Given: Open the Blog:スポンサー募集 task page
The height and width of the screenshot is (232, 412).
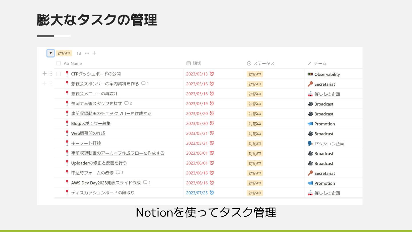Looking at the screenshot, I should (91, 123).
